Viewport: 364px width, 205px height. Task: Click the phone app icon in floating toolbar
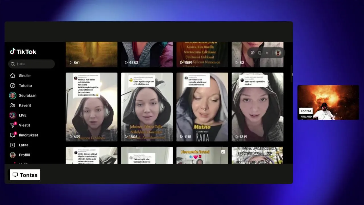[260, 53]
